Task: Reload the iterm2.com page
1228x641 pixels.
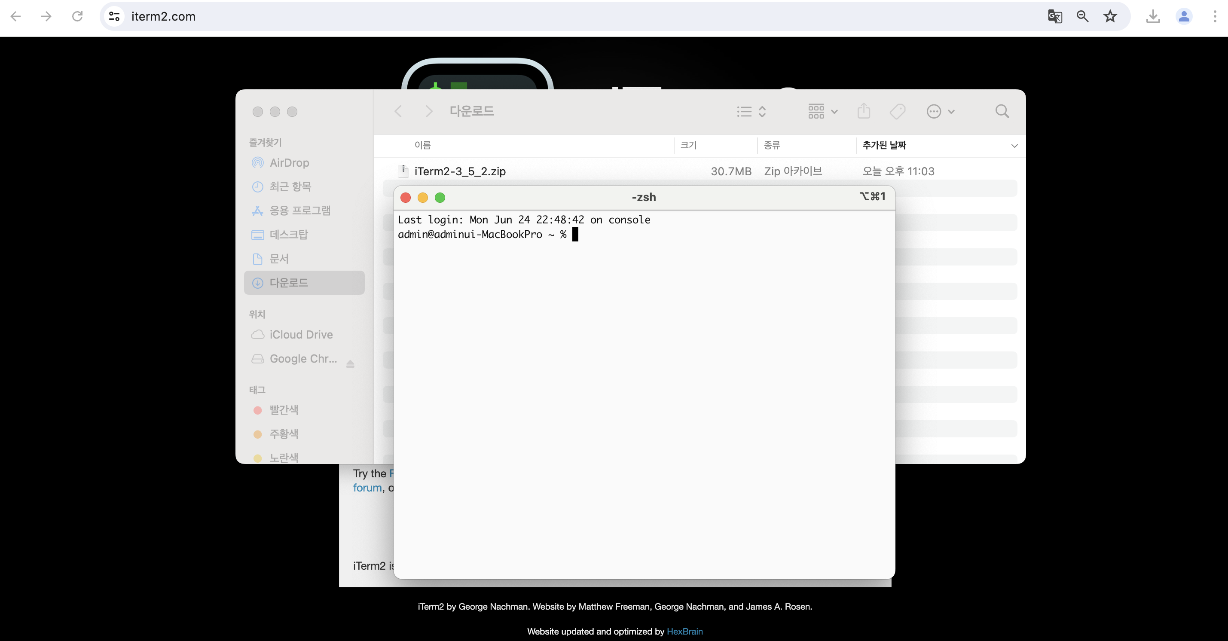Action: coord(77,16)
